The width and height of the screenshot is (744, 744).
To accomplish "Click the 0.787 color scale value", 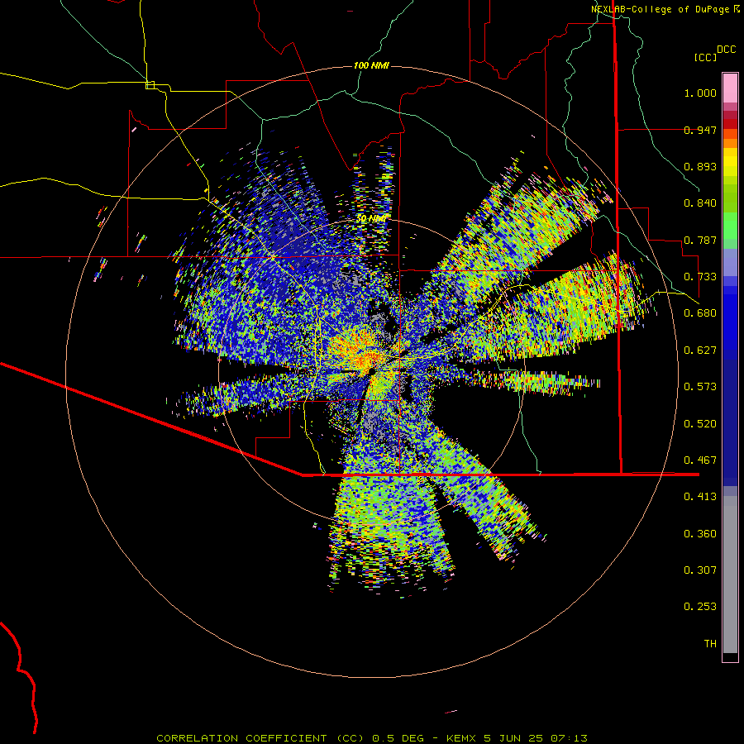I will point(700,240).
